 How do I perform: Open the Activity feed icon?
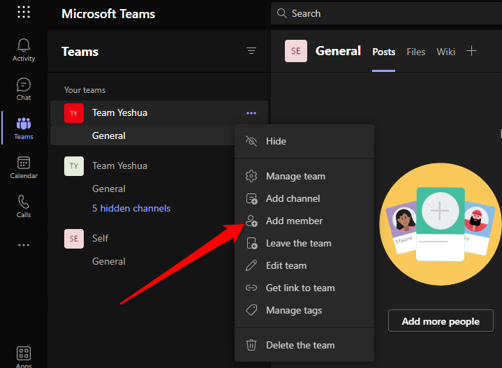[24, 50]
